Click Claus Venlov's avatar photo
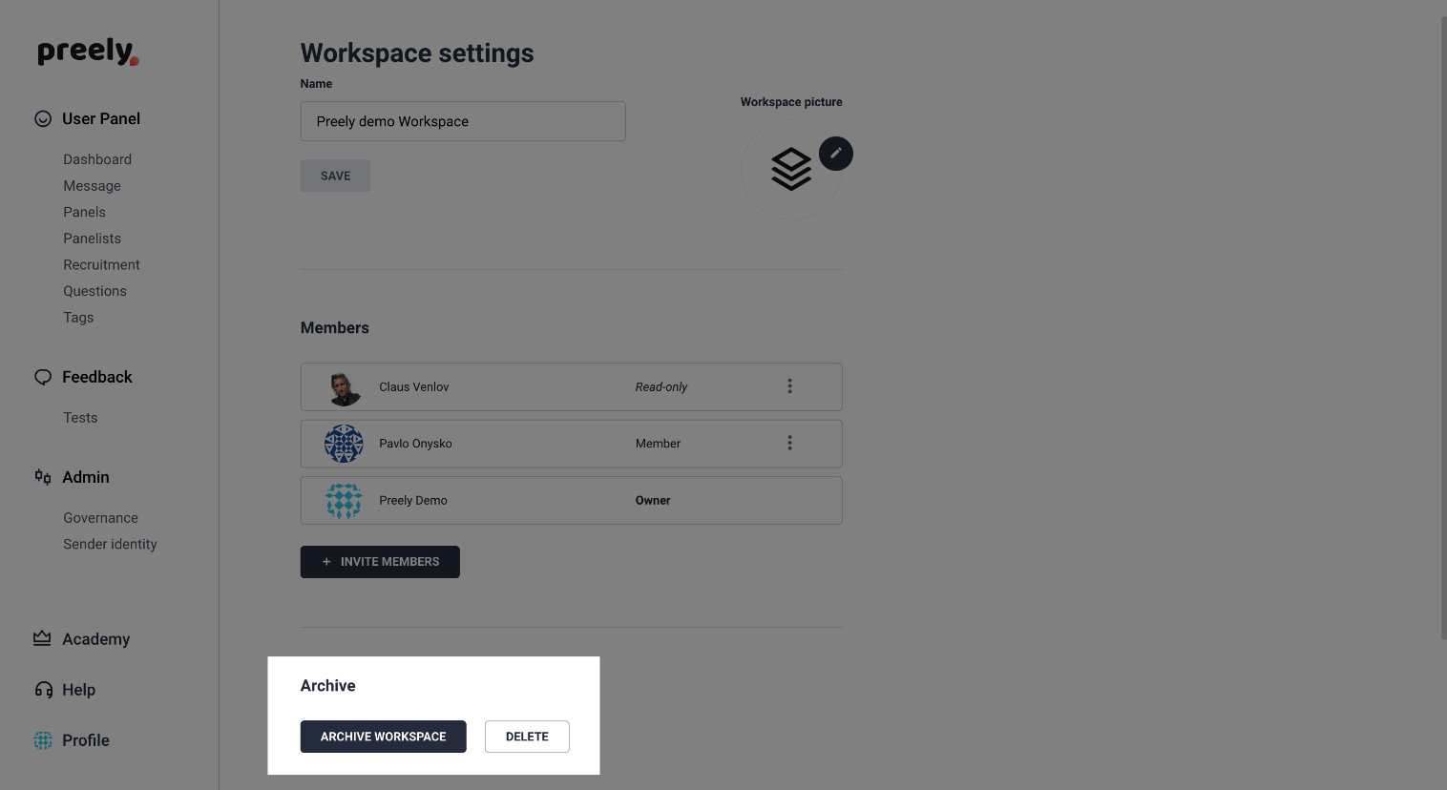This screenshot has height=790, width=1447. [x=344, y=387]
